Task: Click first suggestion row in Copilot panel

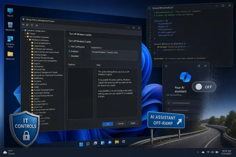Action: coord(183,103)
